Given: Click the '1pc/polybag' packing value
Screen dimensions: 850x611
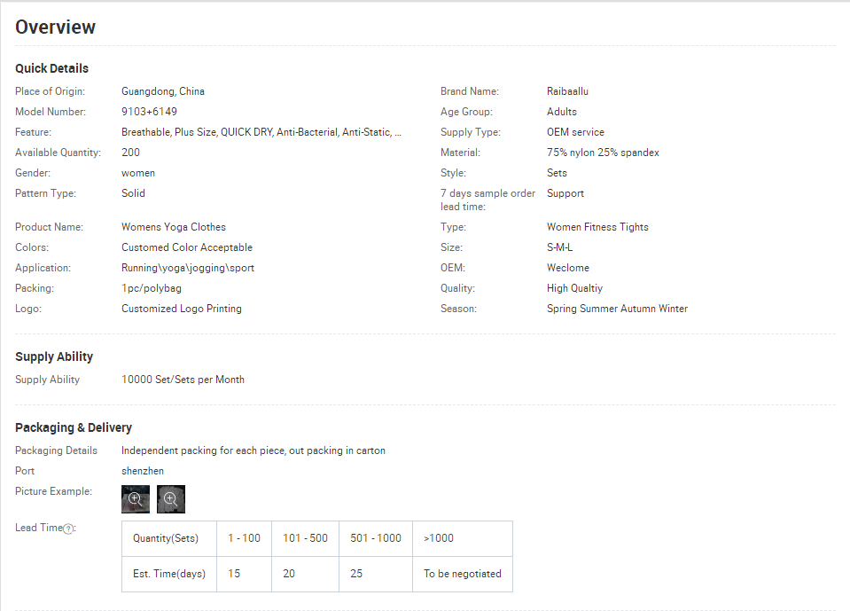Looking at the screenshot, I should [152, 288].
